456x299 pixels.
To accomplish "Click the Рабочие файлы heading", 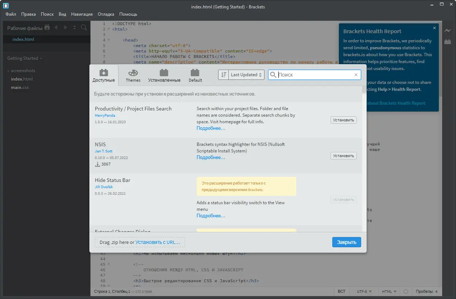I will click(24, 28).
